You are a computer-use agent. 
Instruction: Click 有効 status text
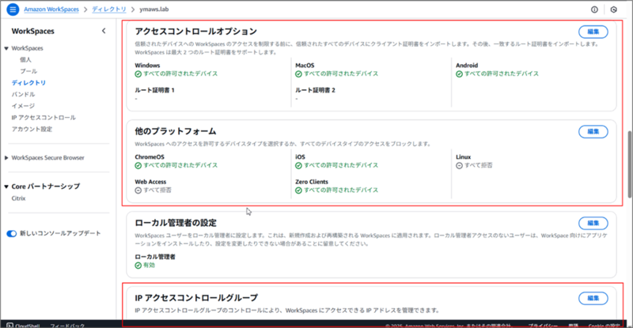click(x=149, y=266)
